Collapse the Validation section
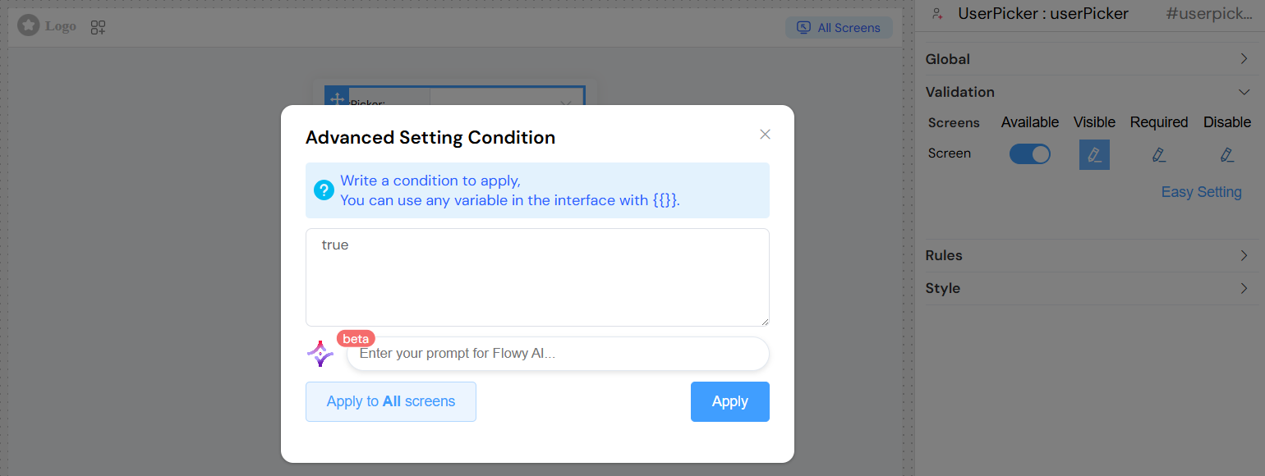1265x476 pixels. pyautogui.click(x=1092, y=91)
